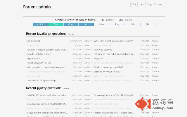Viewport: 187px width, 117px height.
Task: Open '6/7 SyntaxError: Unexpected keyword' question
Action: 47,67
